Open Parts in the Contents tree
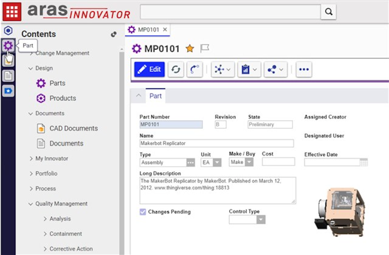This screenshot has width=389, height=255. [x=57, y=83]
